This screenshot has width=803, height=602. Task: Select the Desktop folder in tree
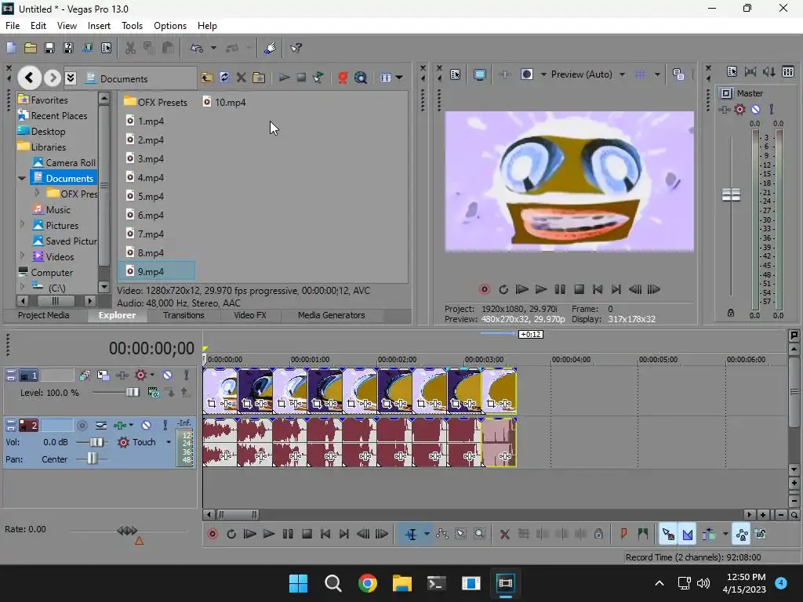tap(42, 132)
